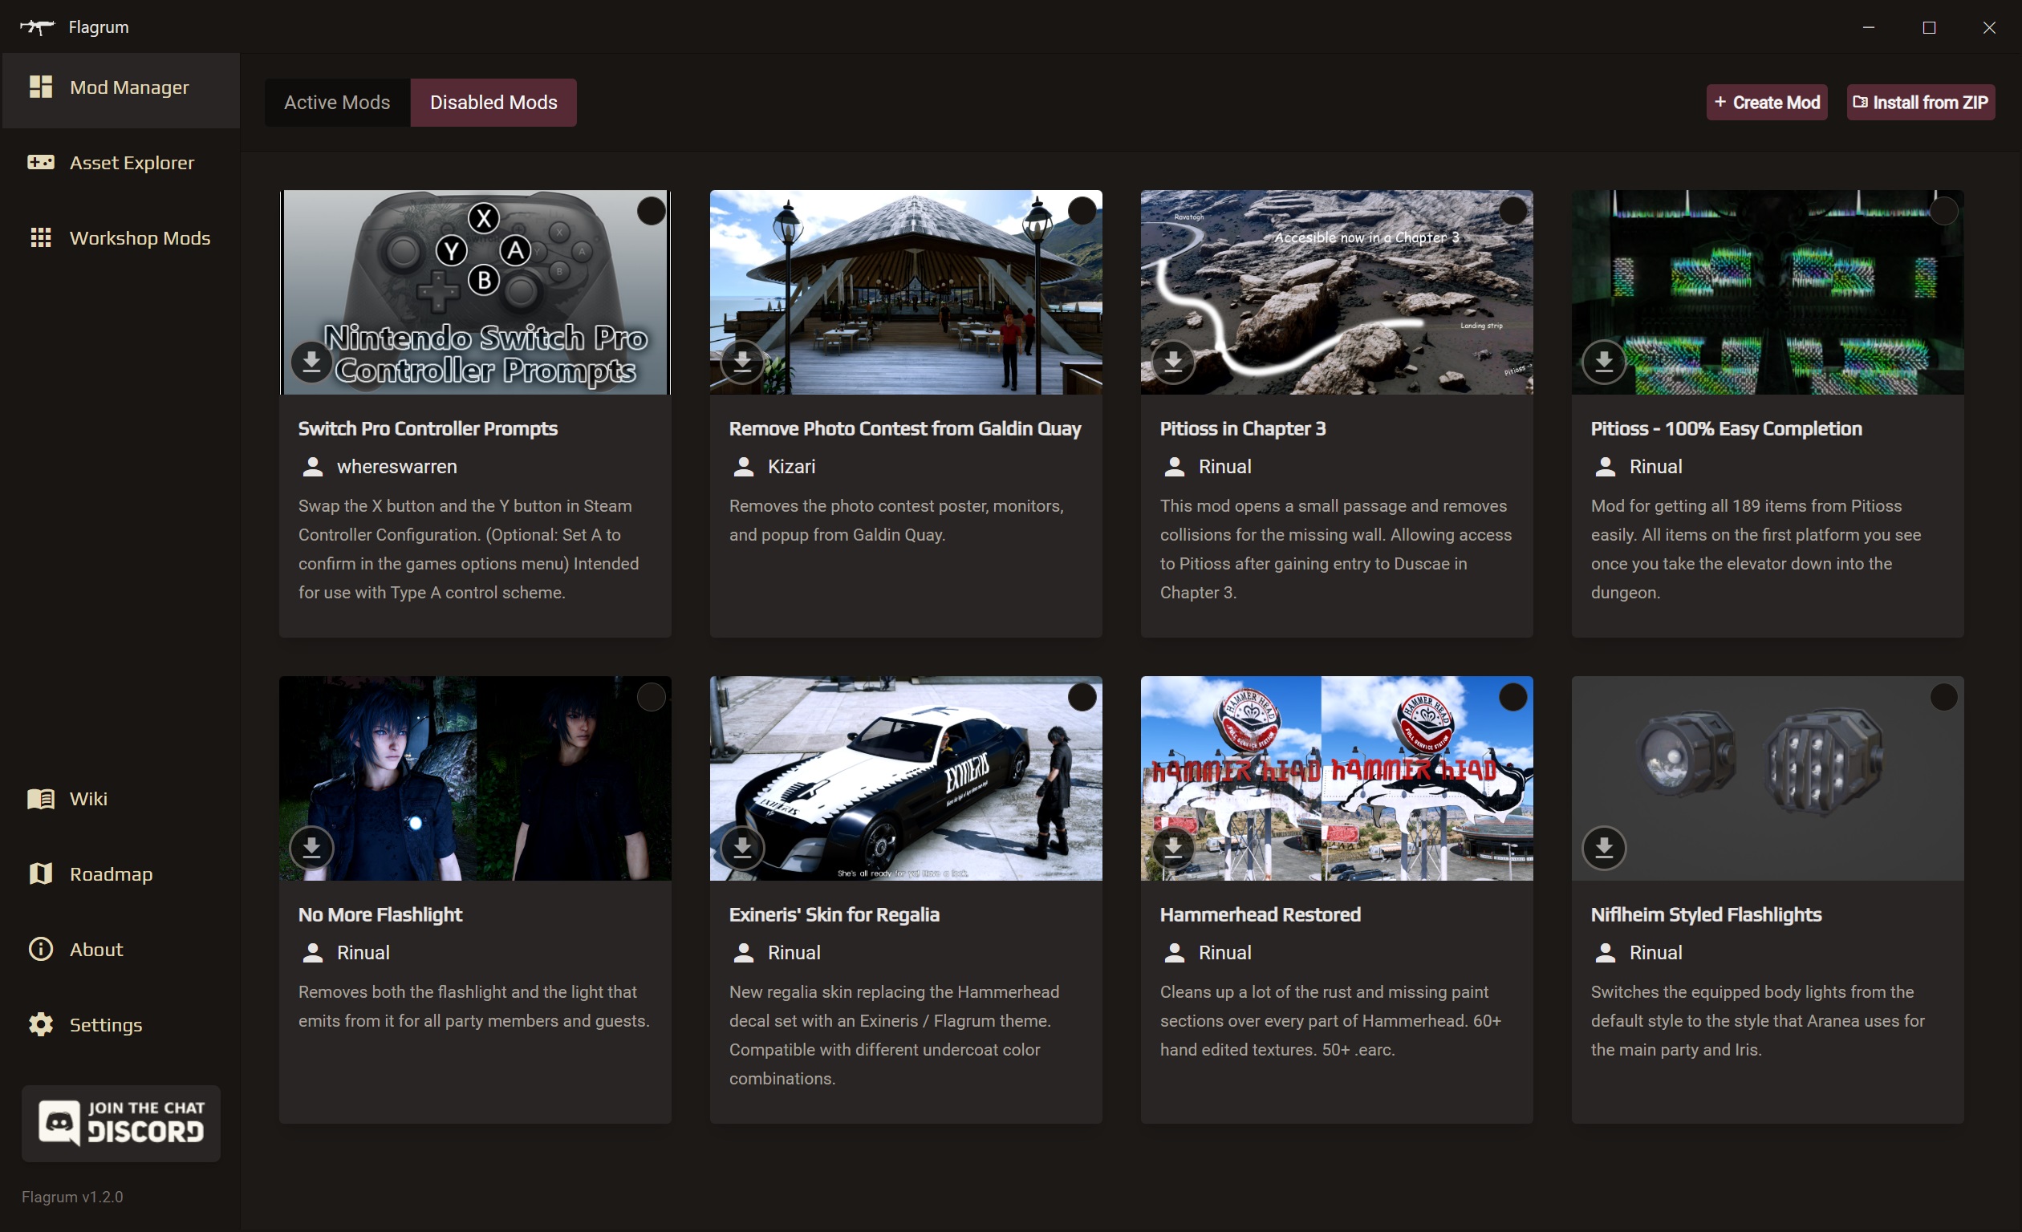
Task: Click the Join Discord chat banner
Action: point(120,1123)
